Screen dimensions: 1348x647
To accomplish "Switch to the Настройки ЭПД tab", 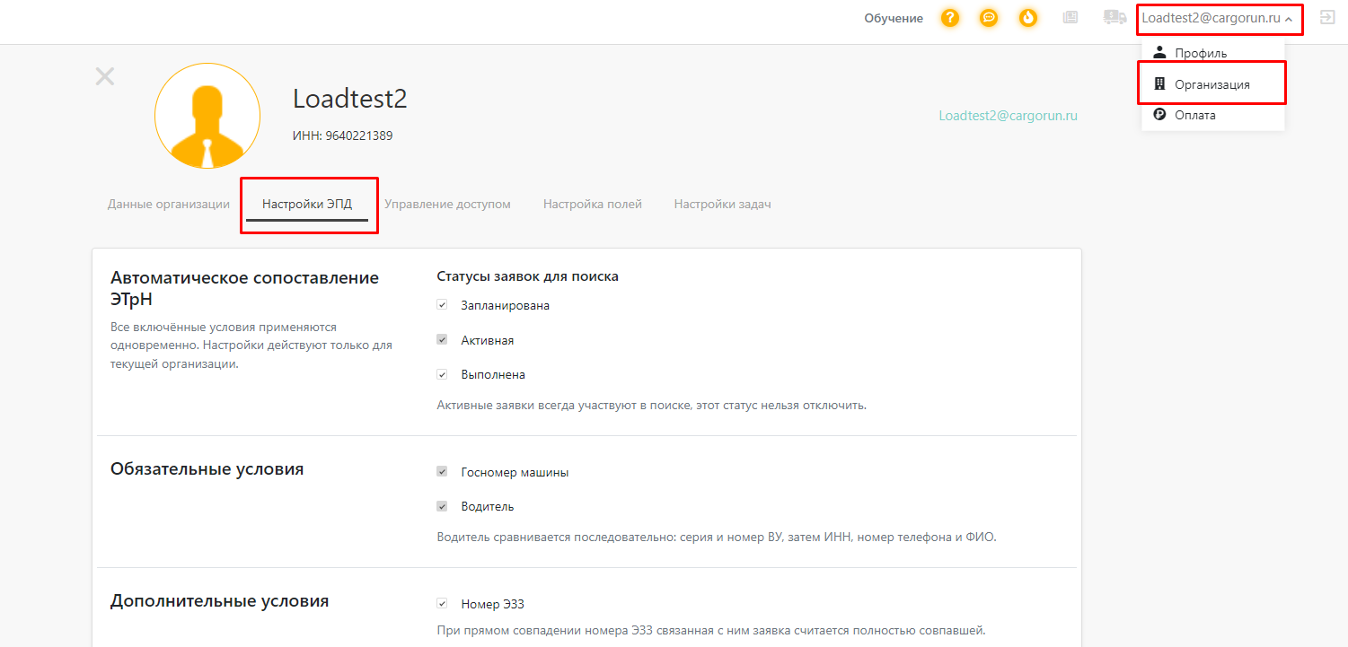I will pyautogui.click(x=307, y=204).
